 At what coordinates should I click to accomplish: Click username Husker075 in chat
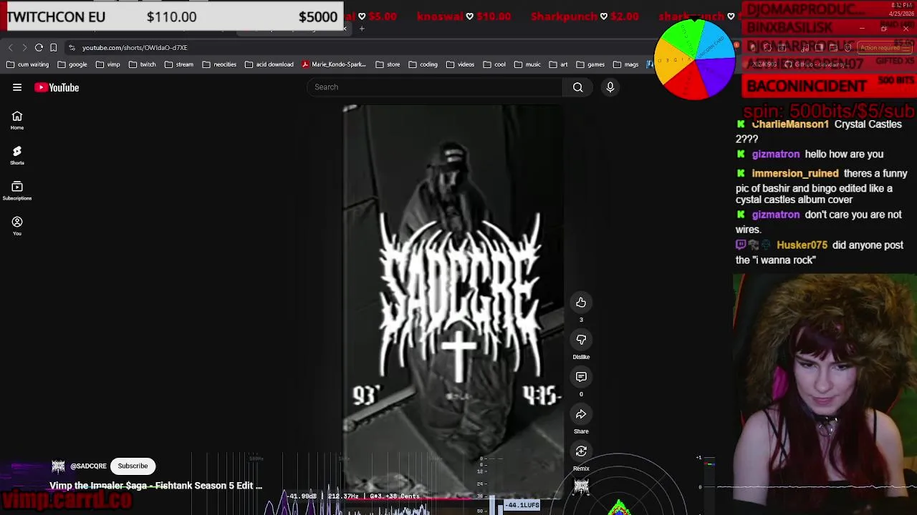802,245
